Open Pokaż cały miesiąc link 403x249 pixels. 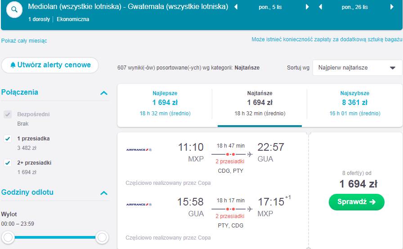[x=24, y=41]
